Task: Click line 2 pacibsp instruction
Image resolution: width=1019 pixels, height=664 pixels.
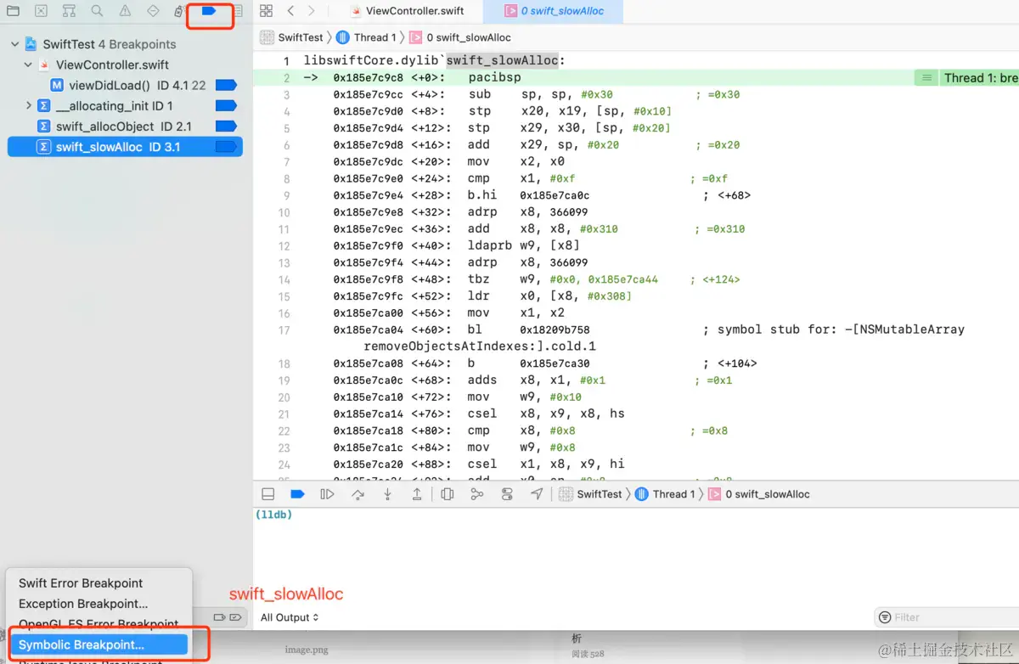Action: 493,77
